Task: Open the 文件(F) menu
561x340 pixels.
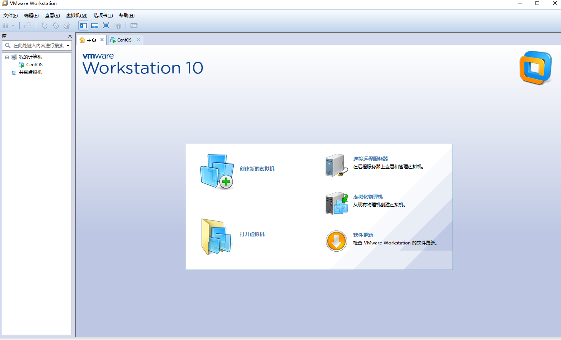Action: 11,16
